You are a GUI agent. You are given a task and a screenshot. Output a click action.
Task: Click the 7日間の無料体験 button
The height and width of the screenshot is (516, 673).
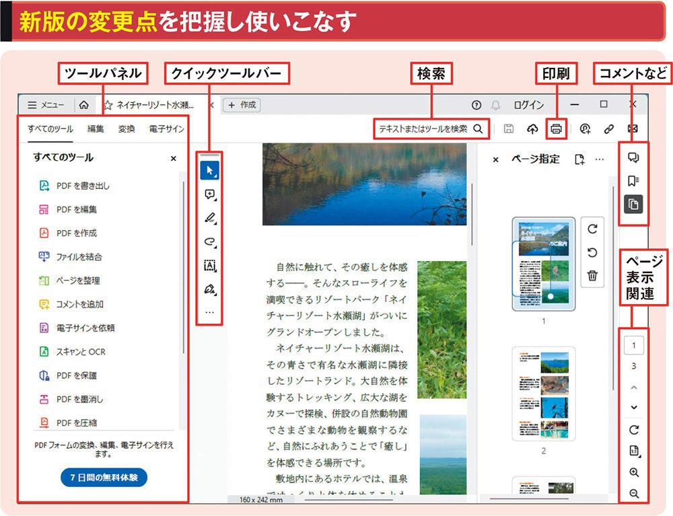pos(104,478)
